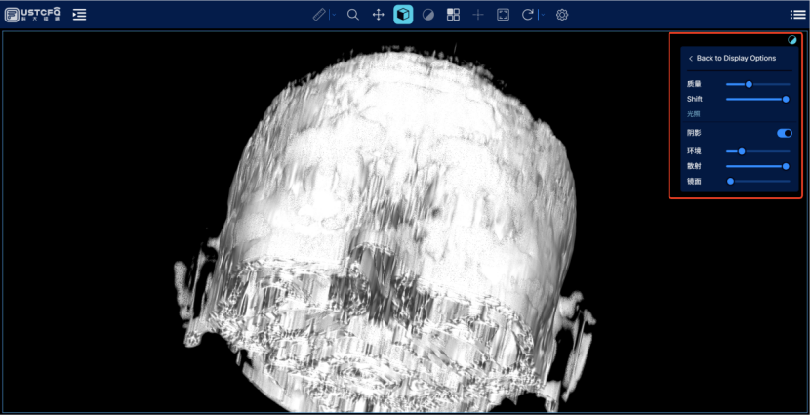Open the measurement tool dropdown arrow
Image resolution: width=811 pixels, height=416 pixels.
click(334, 15)
